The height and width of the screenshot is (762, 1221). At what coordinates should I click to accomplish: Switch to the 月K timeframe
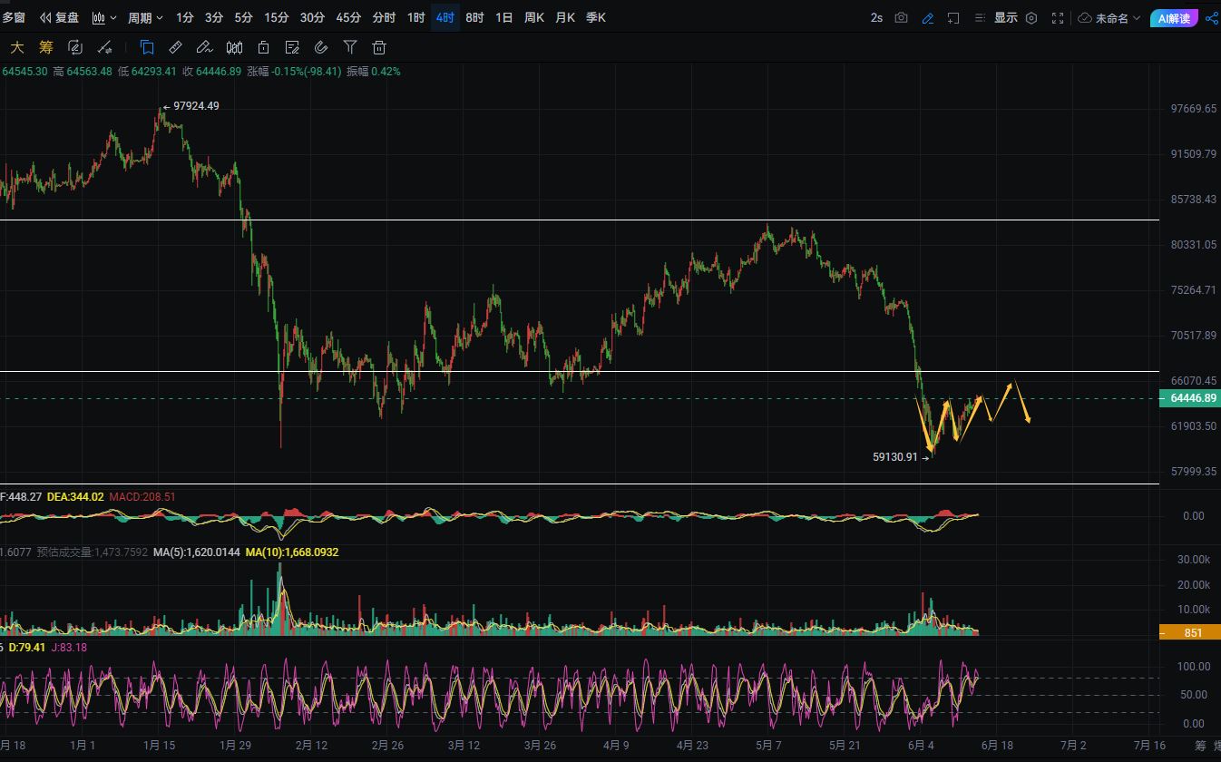565,17
